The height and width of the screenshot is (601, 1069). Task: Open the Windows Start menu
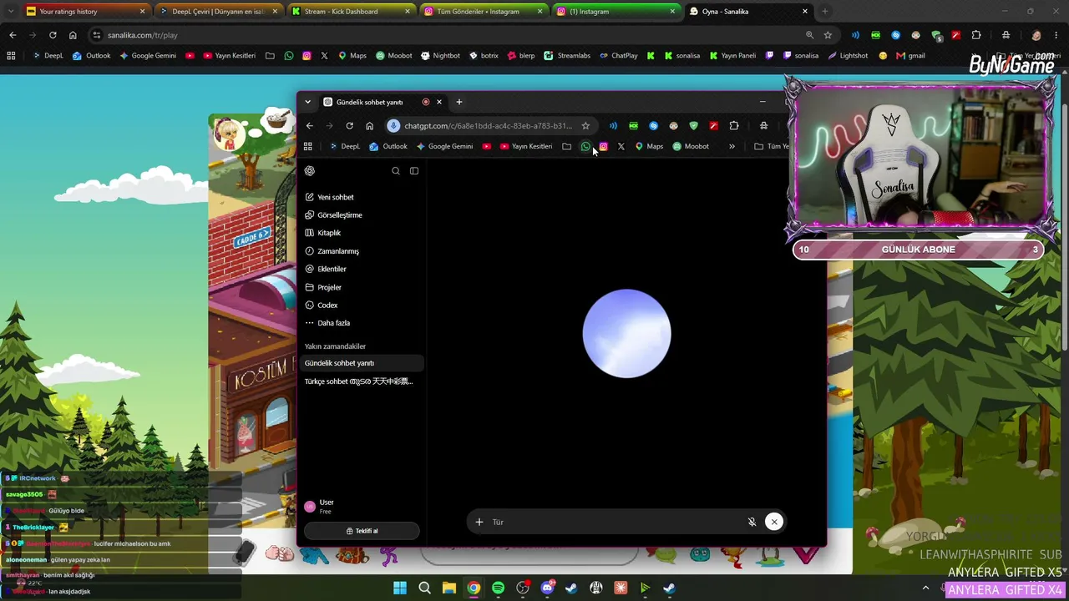[x=400, y=588]
